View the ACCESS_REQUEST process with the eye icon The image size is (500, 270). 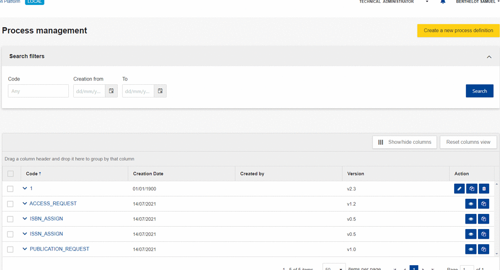pyautogui.click(x=471, y=204)
